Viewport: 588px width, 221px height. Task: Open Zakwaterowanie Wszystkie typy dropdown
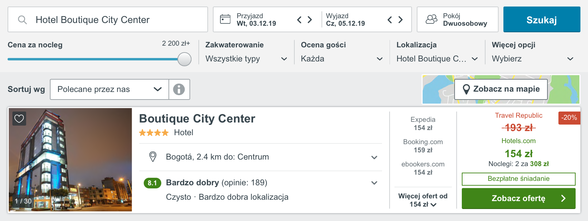[246, 59]
